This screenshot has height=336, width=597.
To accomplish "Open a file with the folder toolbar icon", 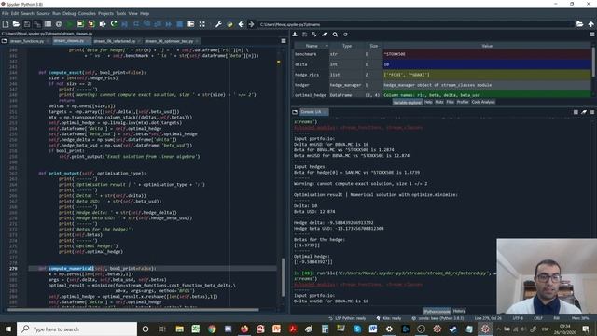I will [16, 24].
